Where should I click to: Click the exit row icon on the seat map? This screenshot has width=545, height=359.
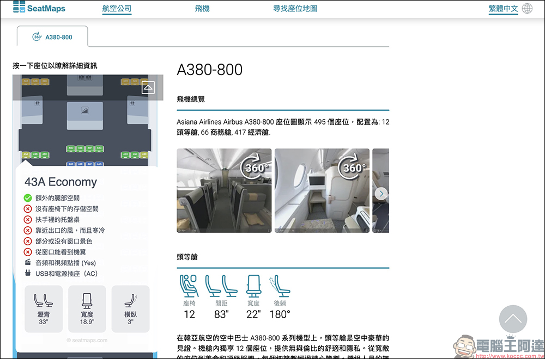coord(148,87)
